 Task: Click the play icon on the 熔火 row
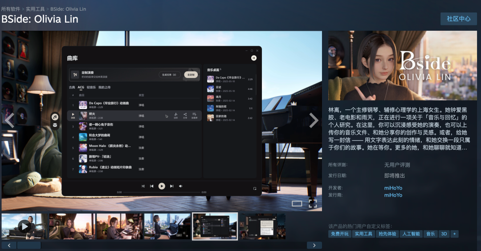coord(73,115)
